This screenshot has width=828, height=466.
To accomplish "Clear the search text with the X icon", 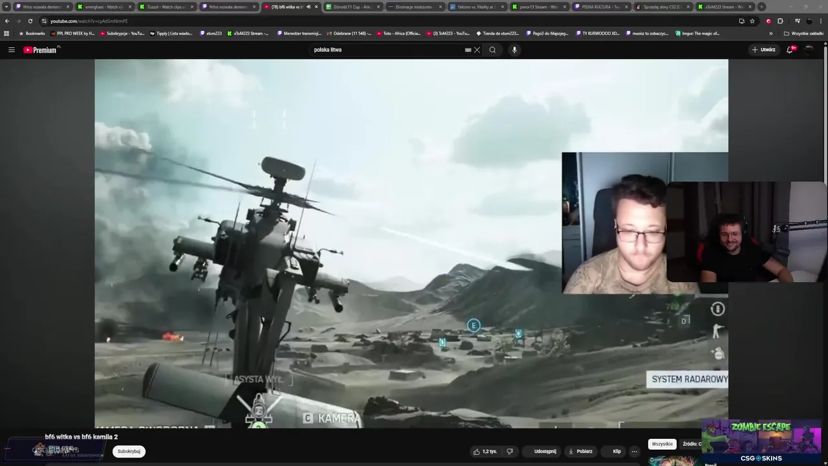I will (477, 50).
